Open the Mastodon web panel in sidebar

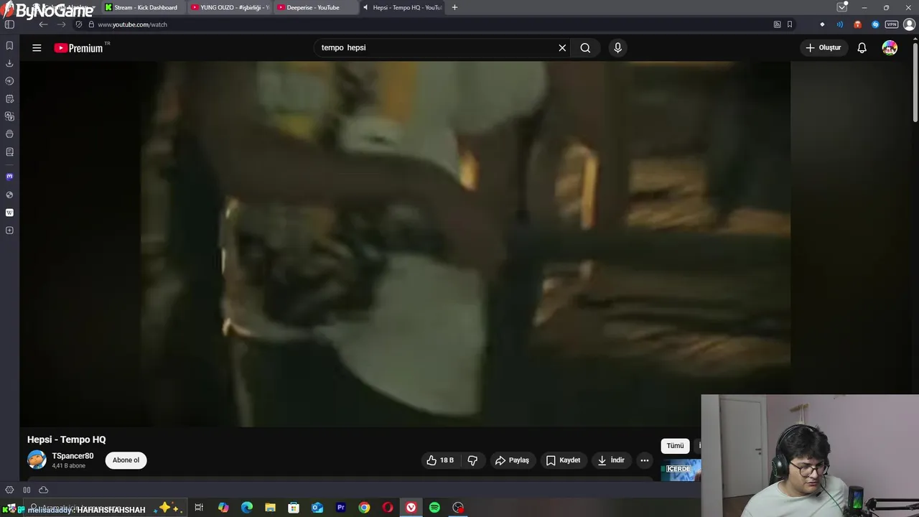coord(9,177)
